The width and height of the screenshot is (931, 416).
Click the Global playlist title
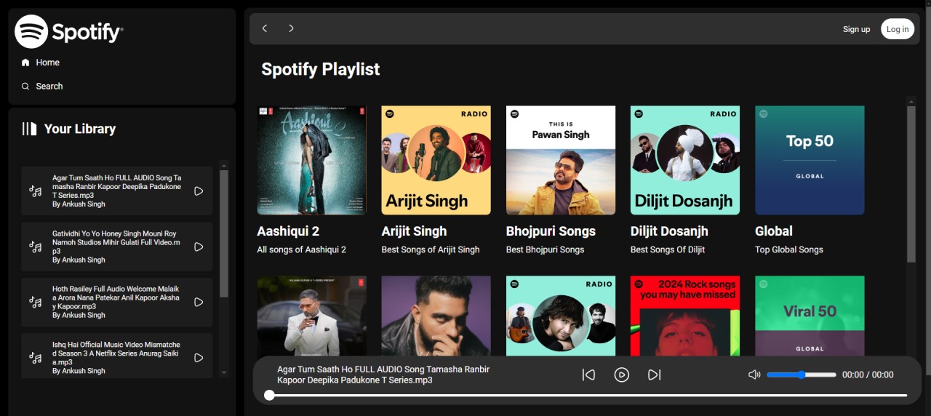[774, 231]
